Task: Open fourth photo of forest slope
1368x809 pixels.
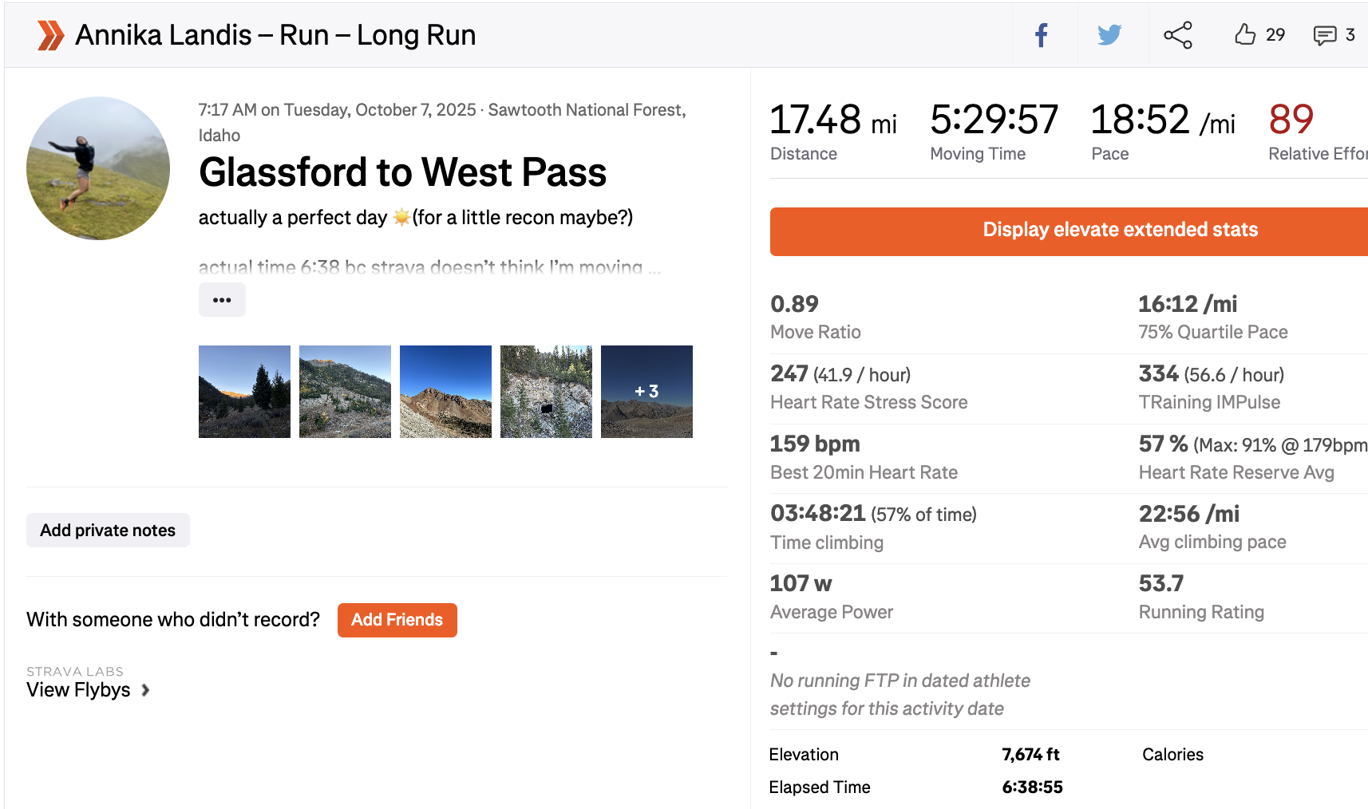Action: pos(546,392)
